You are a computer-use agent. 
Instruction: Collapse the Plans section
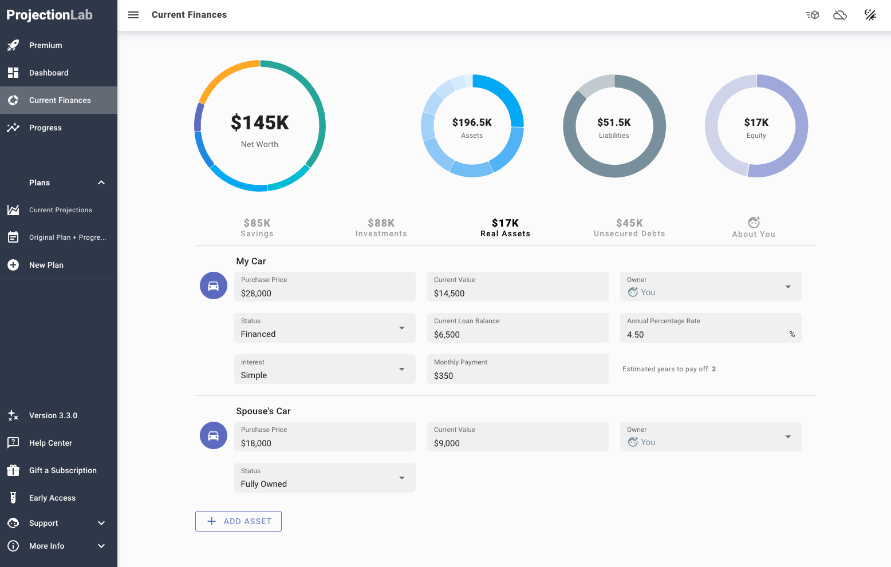click(101, 182)
